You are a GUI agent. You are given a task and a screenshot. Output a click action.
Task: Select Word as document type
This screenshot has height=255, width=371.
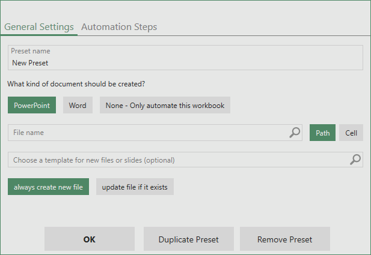(x=78, y=105)
